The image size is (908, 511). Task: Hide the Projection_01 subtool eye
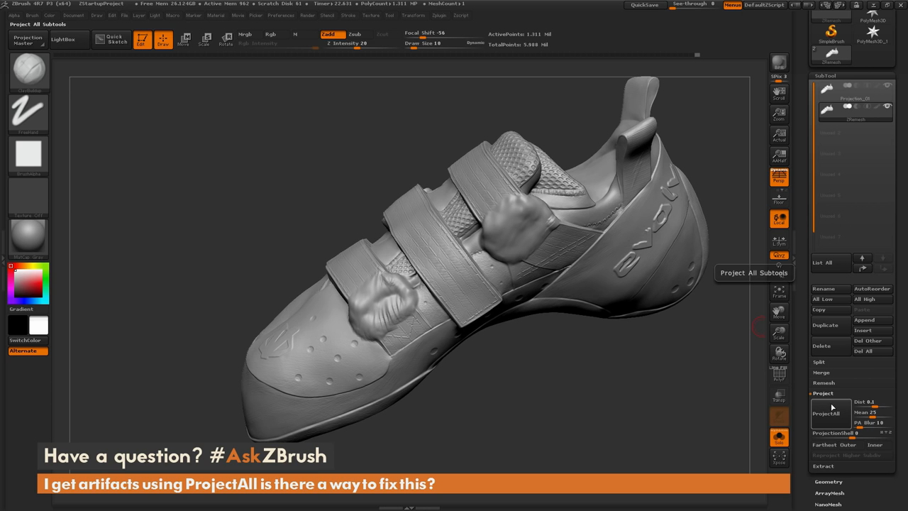coord(887,86)
